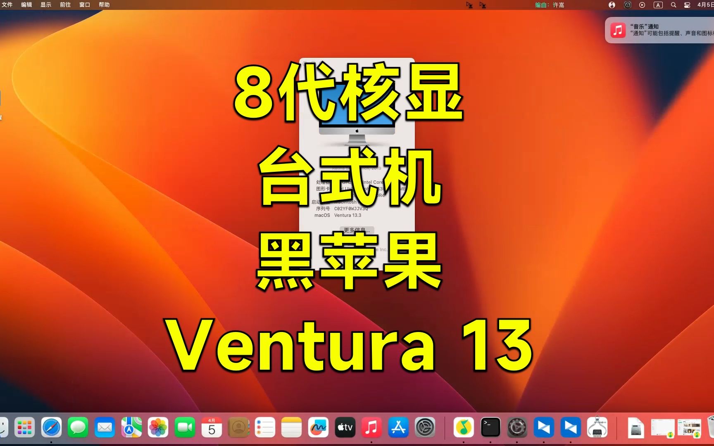The width and height of the screenshot is (714, 446).
Task: Open Calendar showing 4月 5 in Dock
Action: (212, 427)
